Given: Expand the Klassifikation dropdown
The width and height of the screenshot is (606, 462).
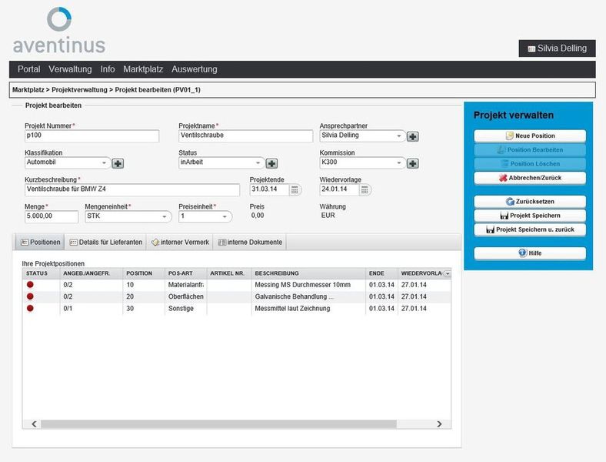Looking at the screenshot, I should 105,163.
